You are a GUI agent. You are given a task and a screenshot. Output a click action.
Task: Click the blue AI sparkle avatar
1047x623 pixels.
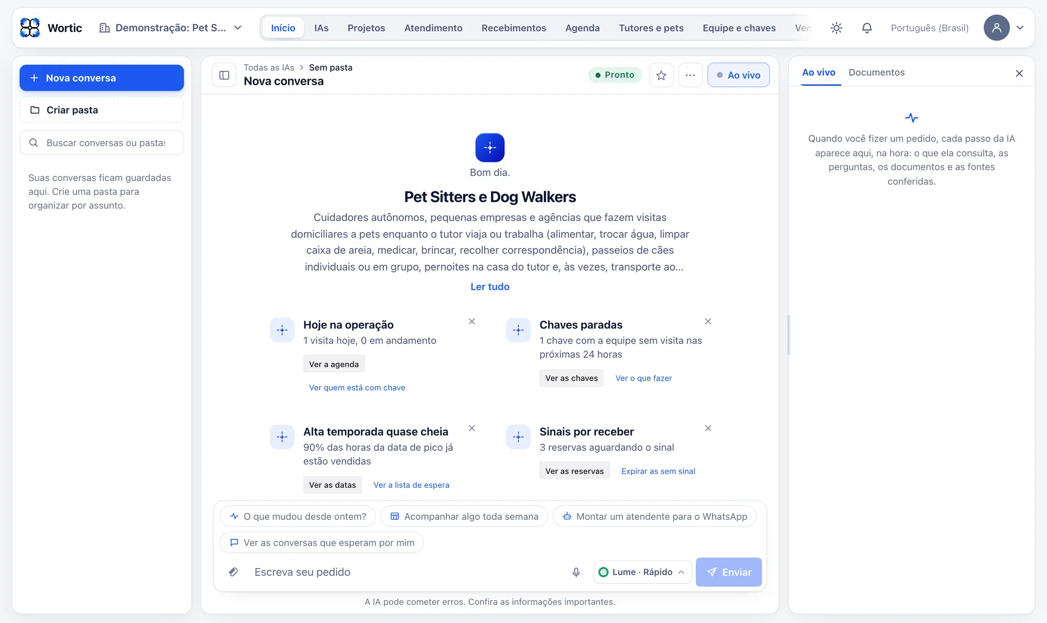click(x=490, y=148)
